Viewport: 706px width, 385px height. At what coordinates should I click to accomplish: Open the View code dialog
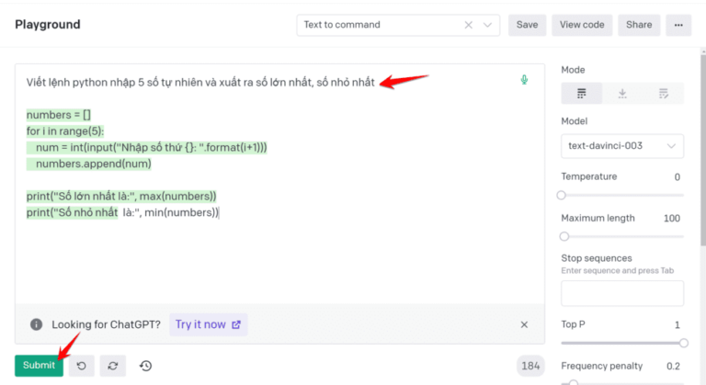(x=582, y=25)
